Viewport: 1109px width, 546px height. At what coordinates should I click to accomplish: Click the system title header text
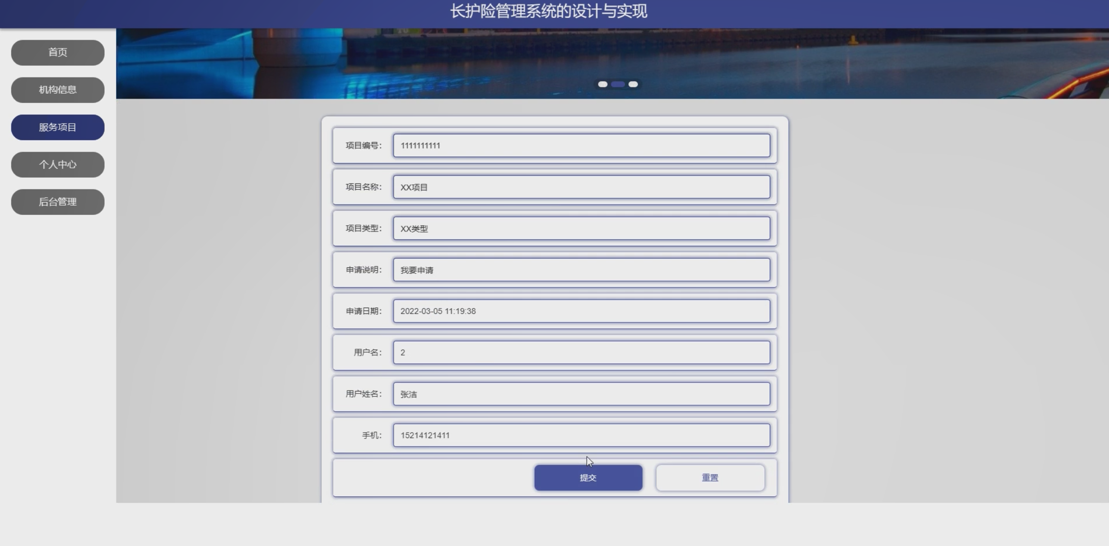(548, 11)
